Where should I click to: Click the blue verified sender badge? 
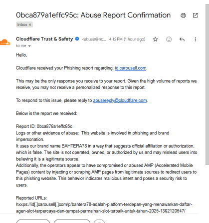click(77, 39)
